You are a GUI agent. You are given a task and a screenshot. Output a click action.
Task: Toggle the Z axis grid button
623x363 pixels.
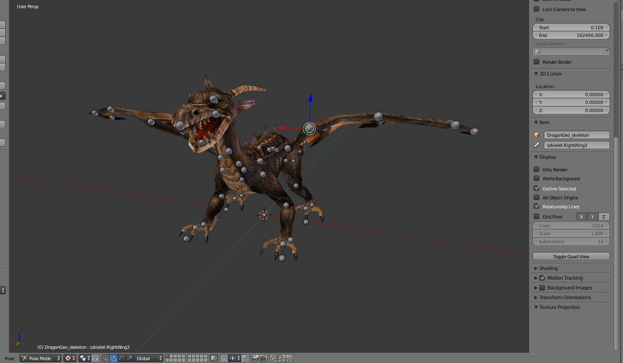click(604, 216)
